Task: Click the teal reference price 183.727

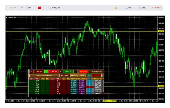Action: 74,87
